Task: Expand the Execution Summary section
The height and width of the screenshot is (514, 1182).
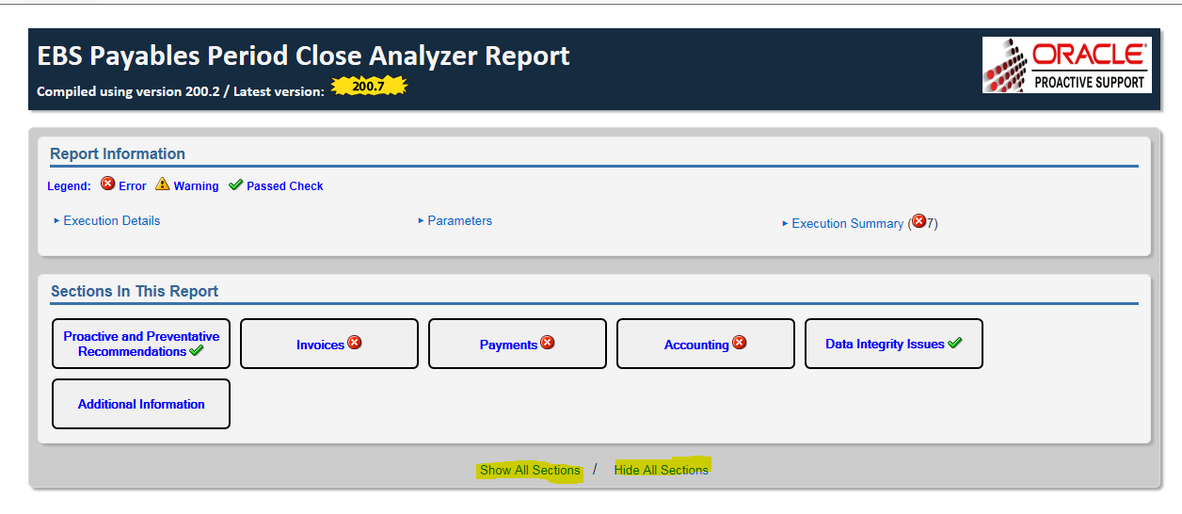Action: tap(860, 223)
